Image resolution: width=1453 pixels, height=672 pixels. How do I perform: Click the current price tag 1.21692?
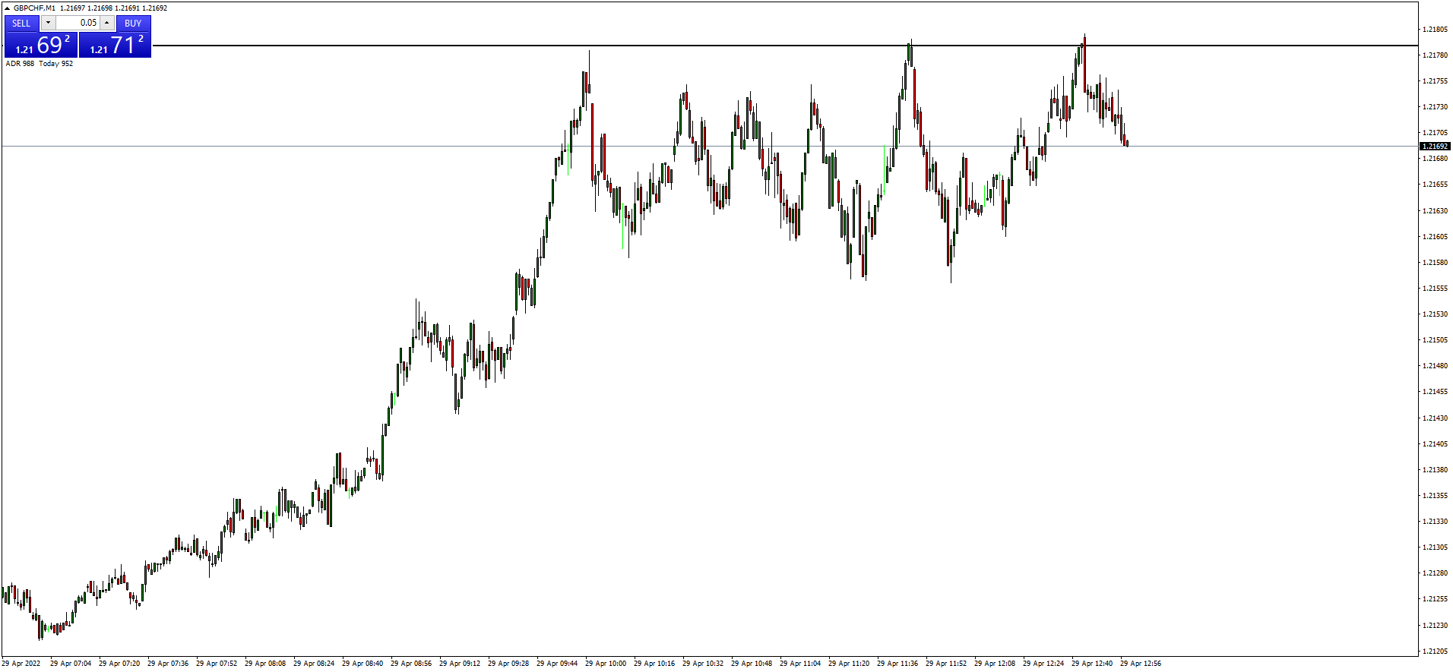1435,146
